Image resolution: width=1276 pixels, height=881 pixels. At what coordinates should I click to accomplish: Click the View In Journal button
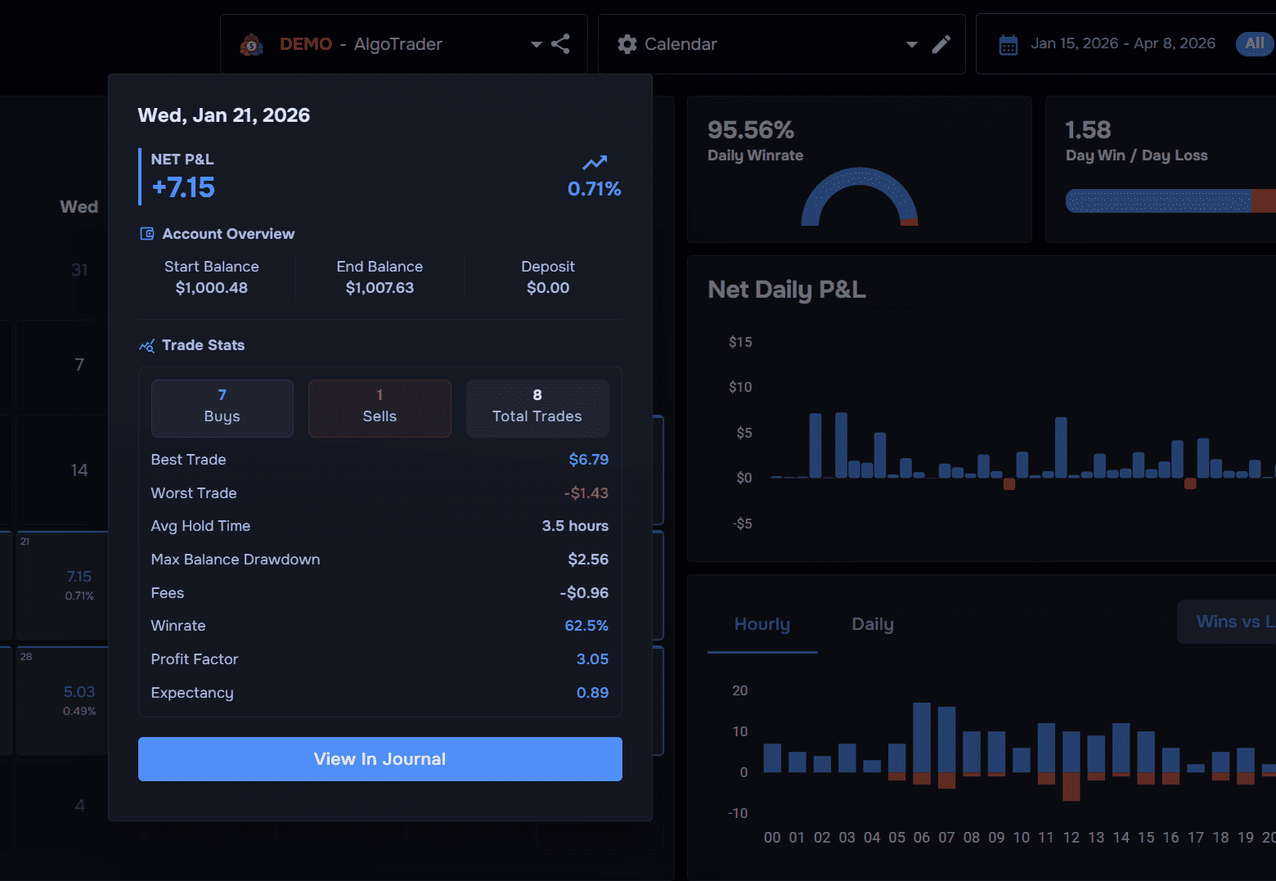click(380, 759)
